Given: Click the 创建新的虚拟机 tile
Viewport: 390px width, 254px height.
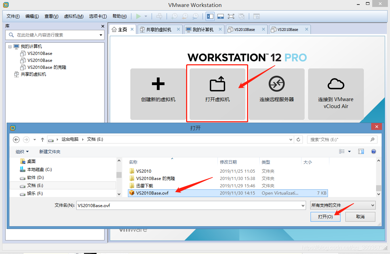Looking at the screenshot, I should coord(158,94).
